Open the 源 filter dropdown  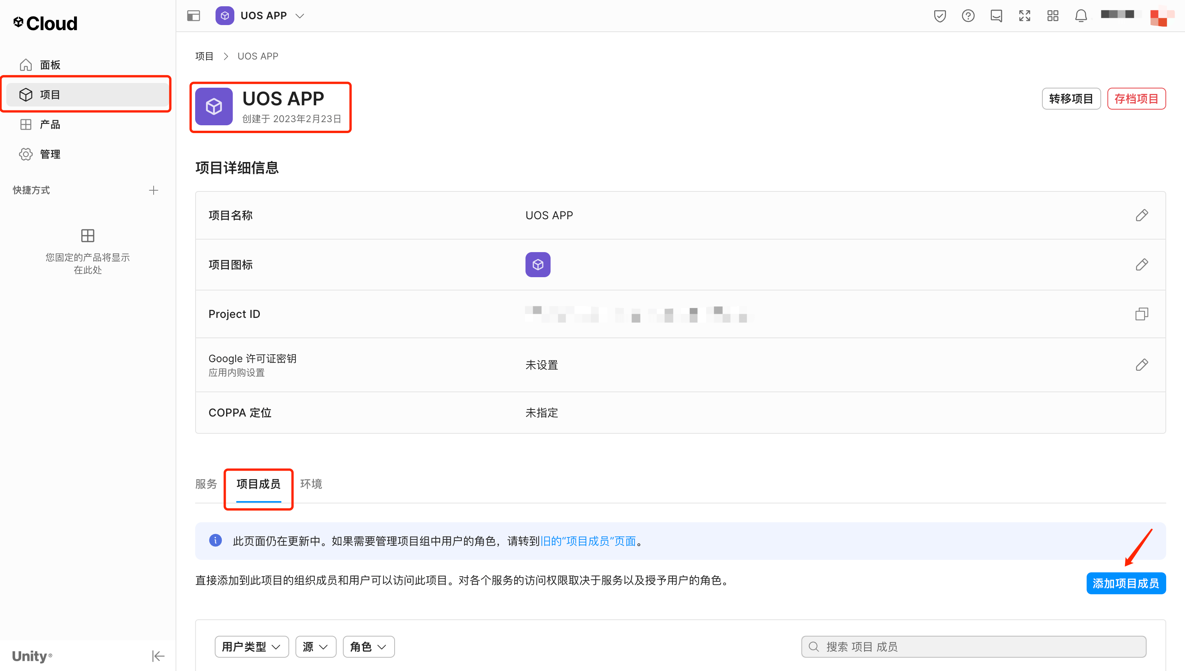coord(315,646)
